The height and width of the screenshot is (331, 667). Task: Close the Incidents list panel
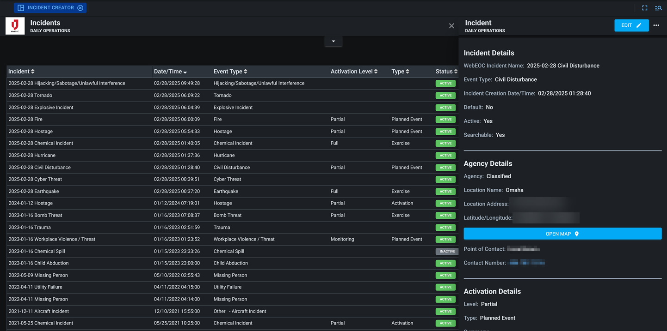click(x=451, y=26)
